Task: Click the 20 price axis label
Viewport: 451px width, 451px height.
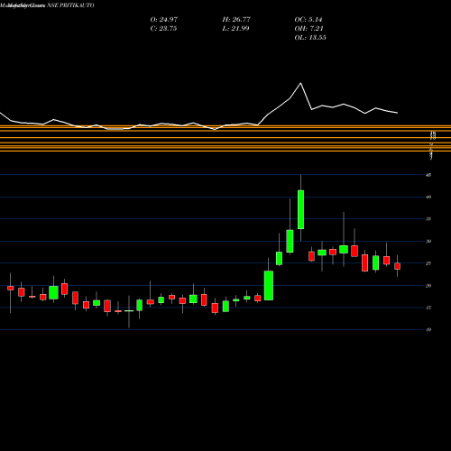Action: (428, 286)
